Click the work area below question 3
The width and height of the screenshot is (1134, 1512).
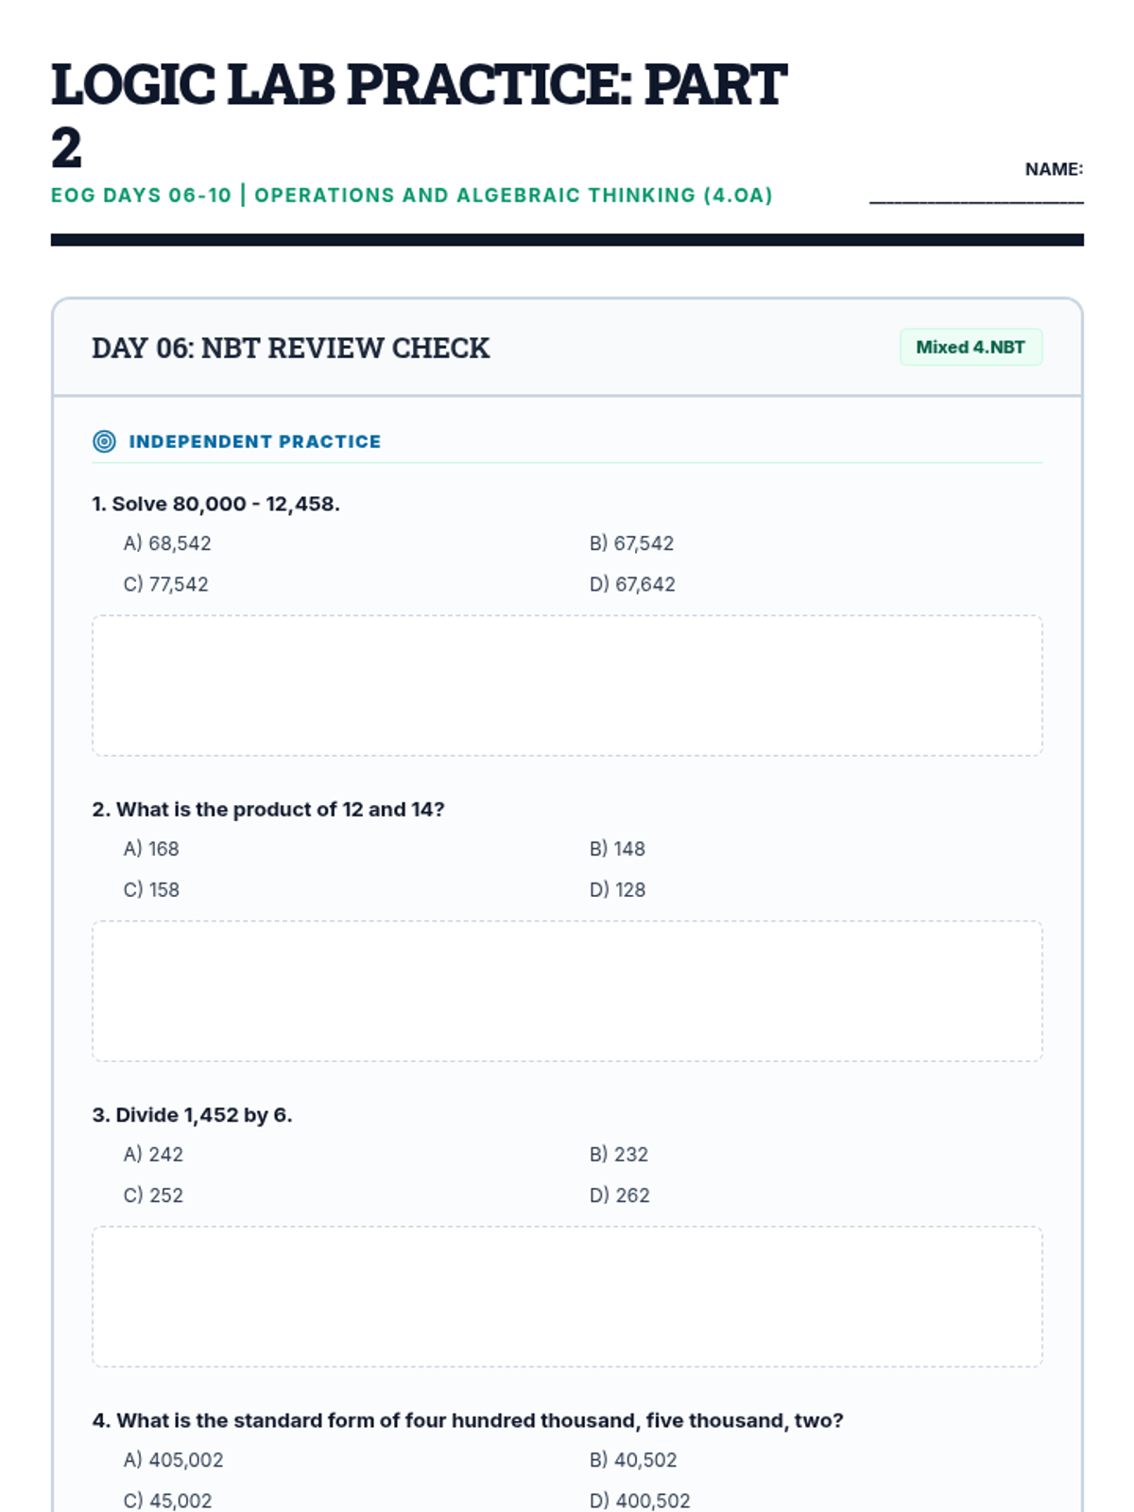click(x=567, y=1296)
